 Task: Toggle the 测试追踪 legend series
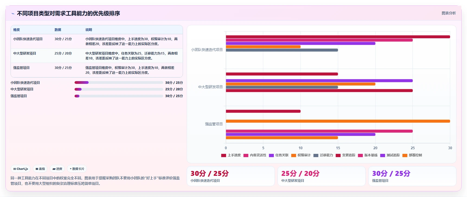coord(390,155)
